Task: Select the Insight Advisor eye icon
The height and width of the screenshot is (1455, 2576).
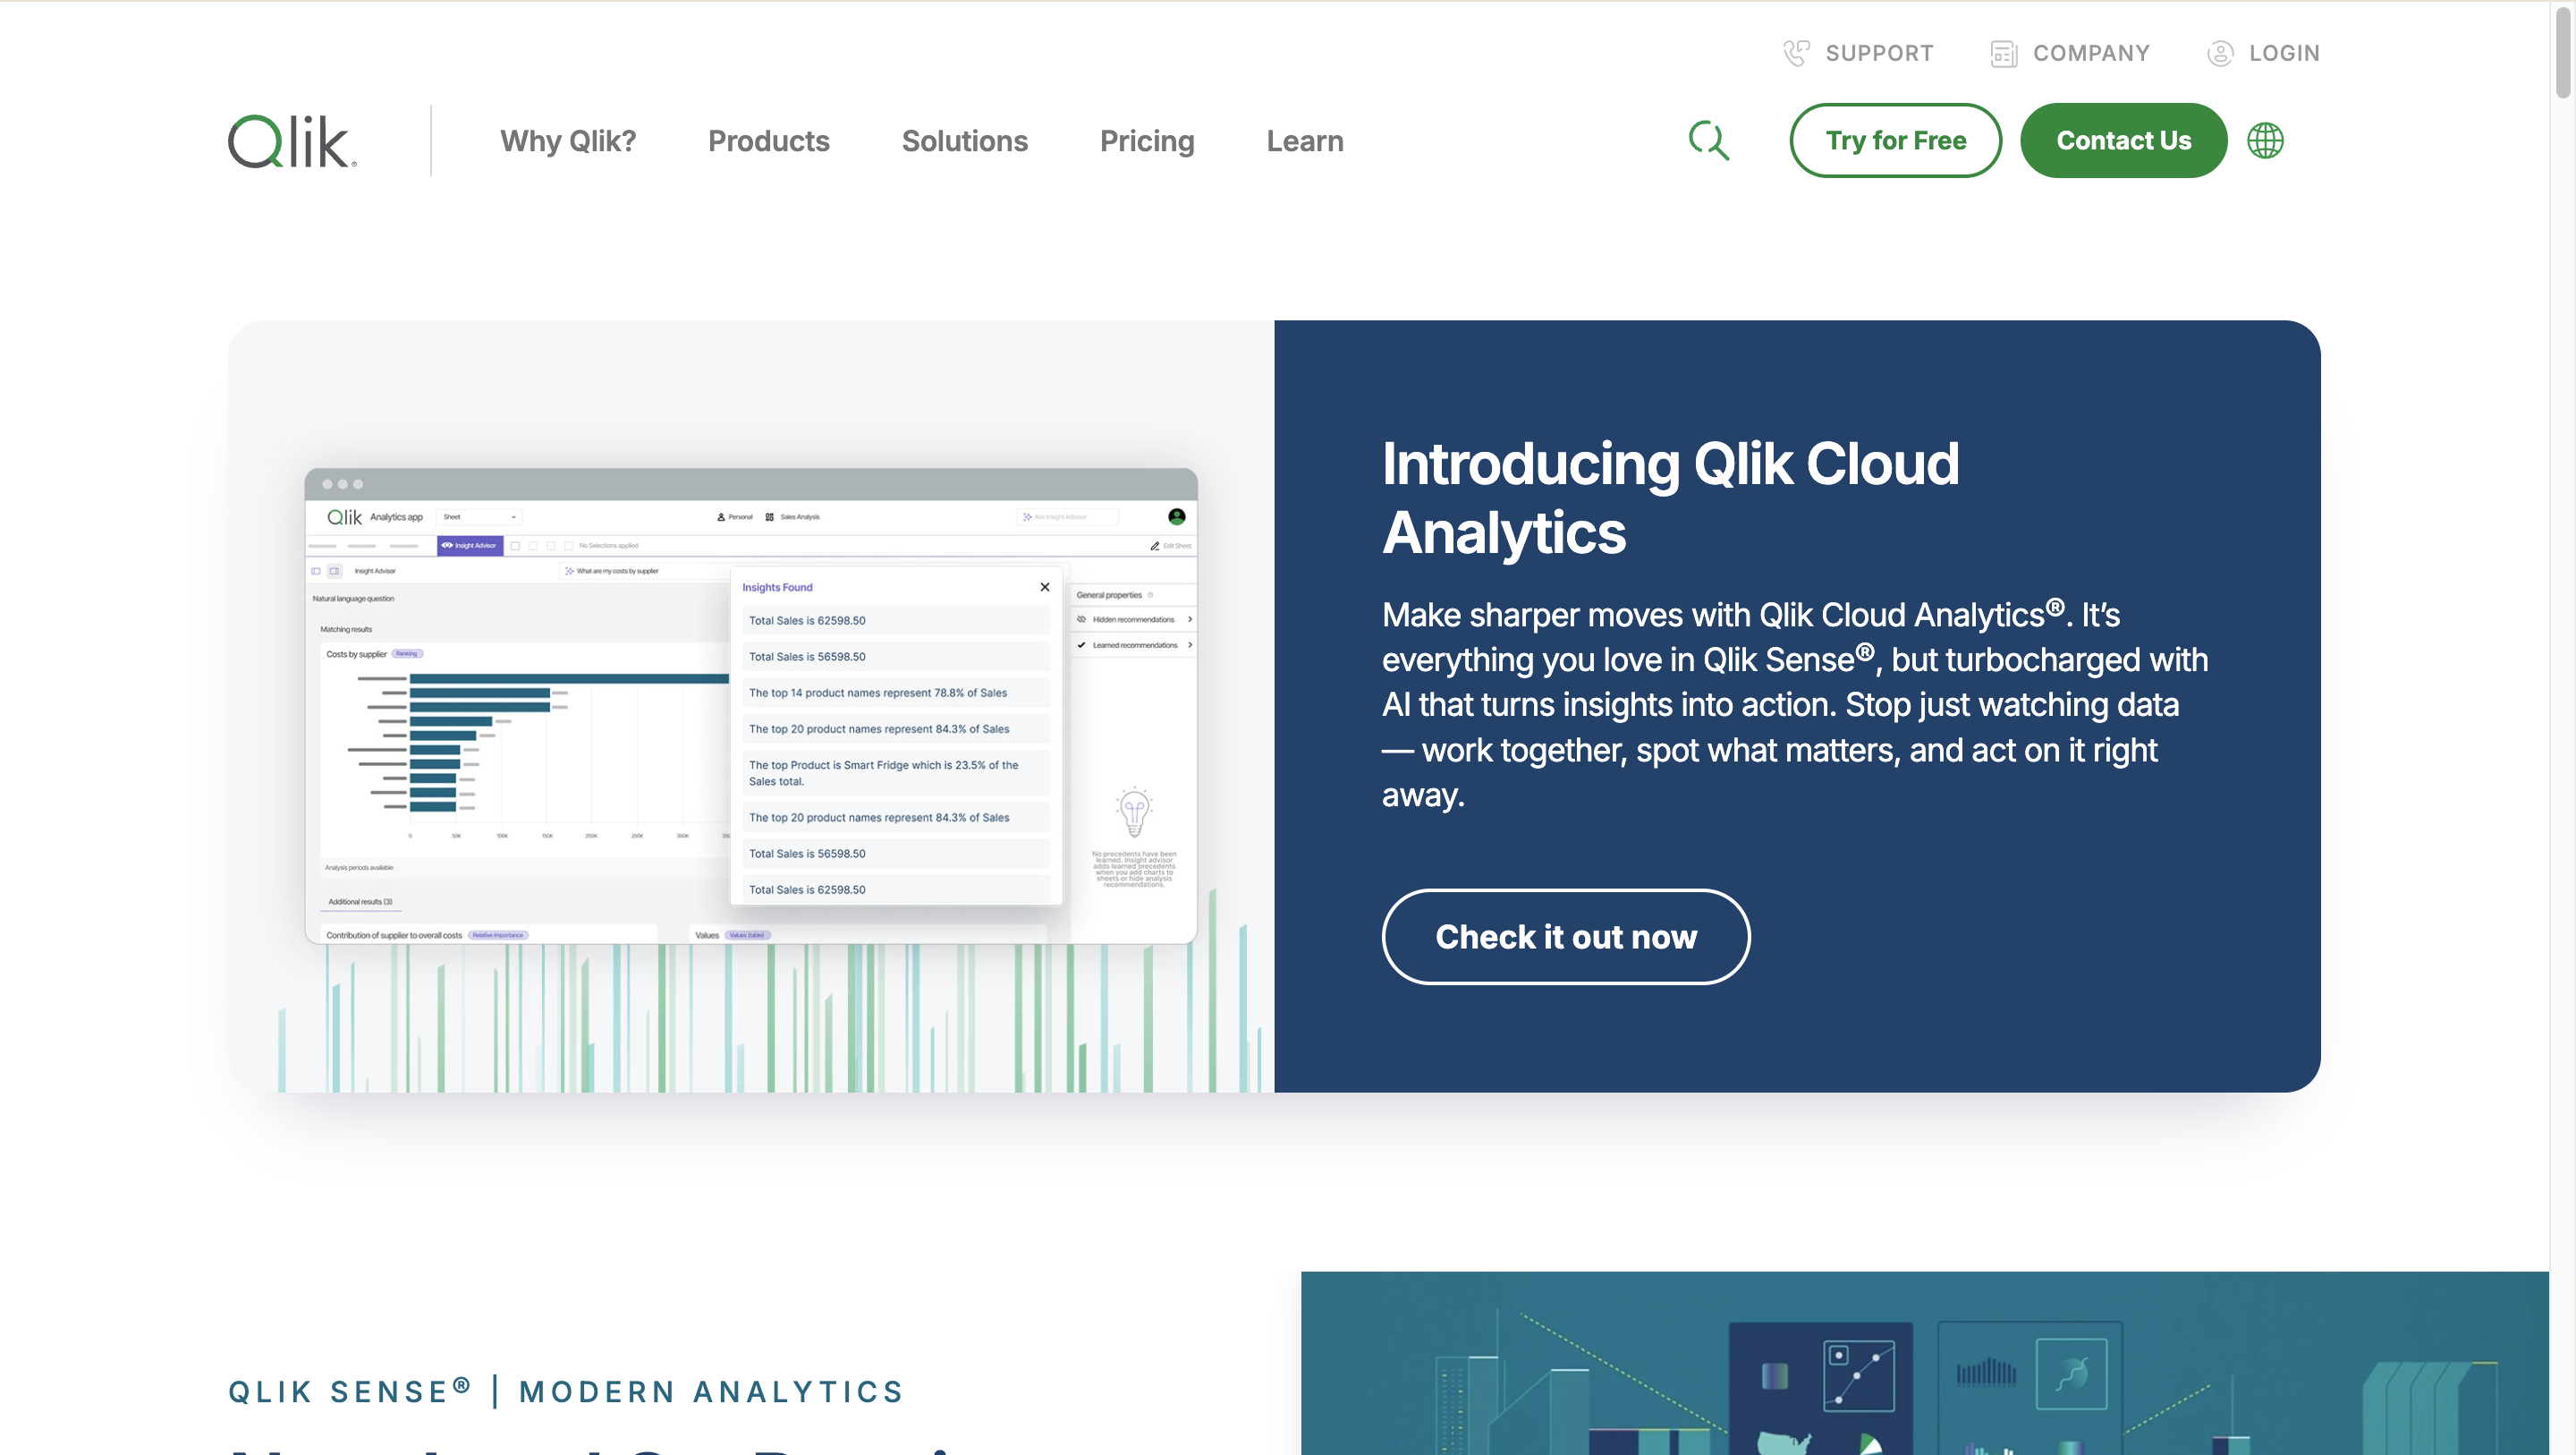Action: 447,545
